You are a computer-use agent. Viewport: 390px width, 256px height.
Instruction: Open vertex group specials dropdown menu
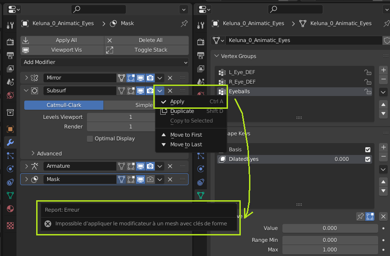(x=383, y=92)
